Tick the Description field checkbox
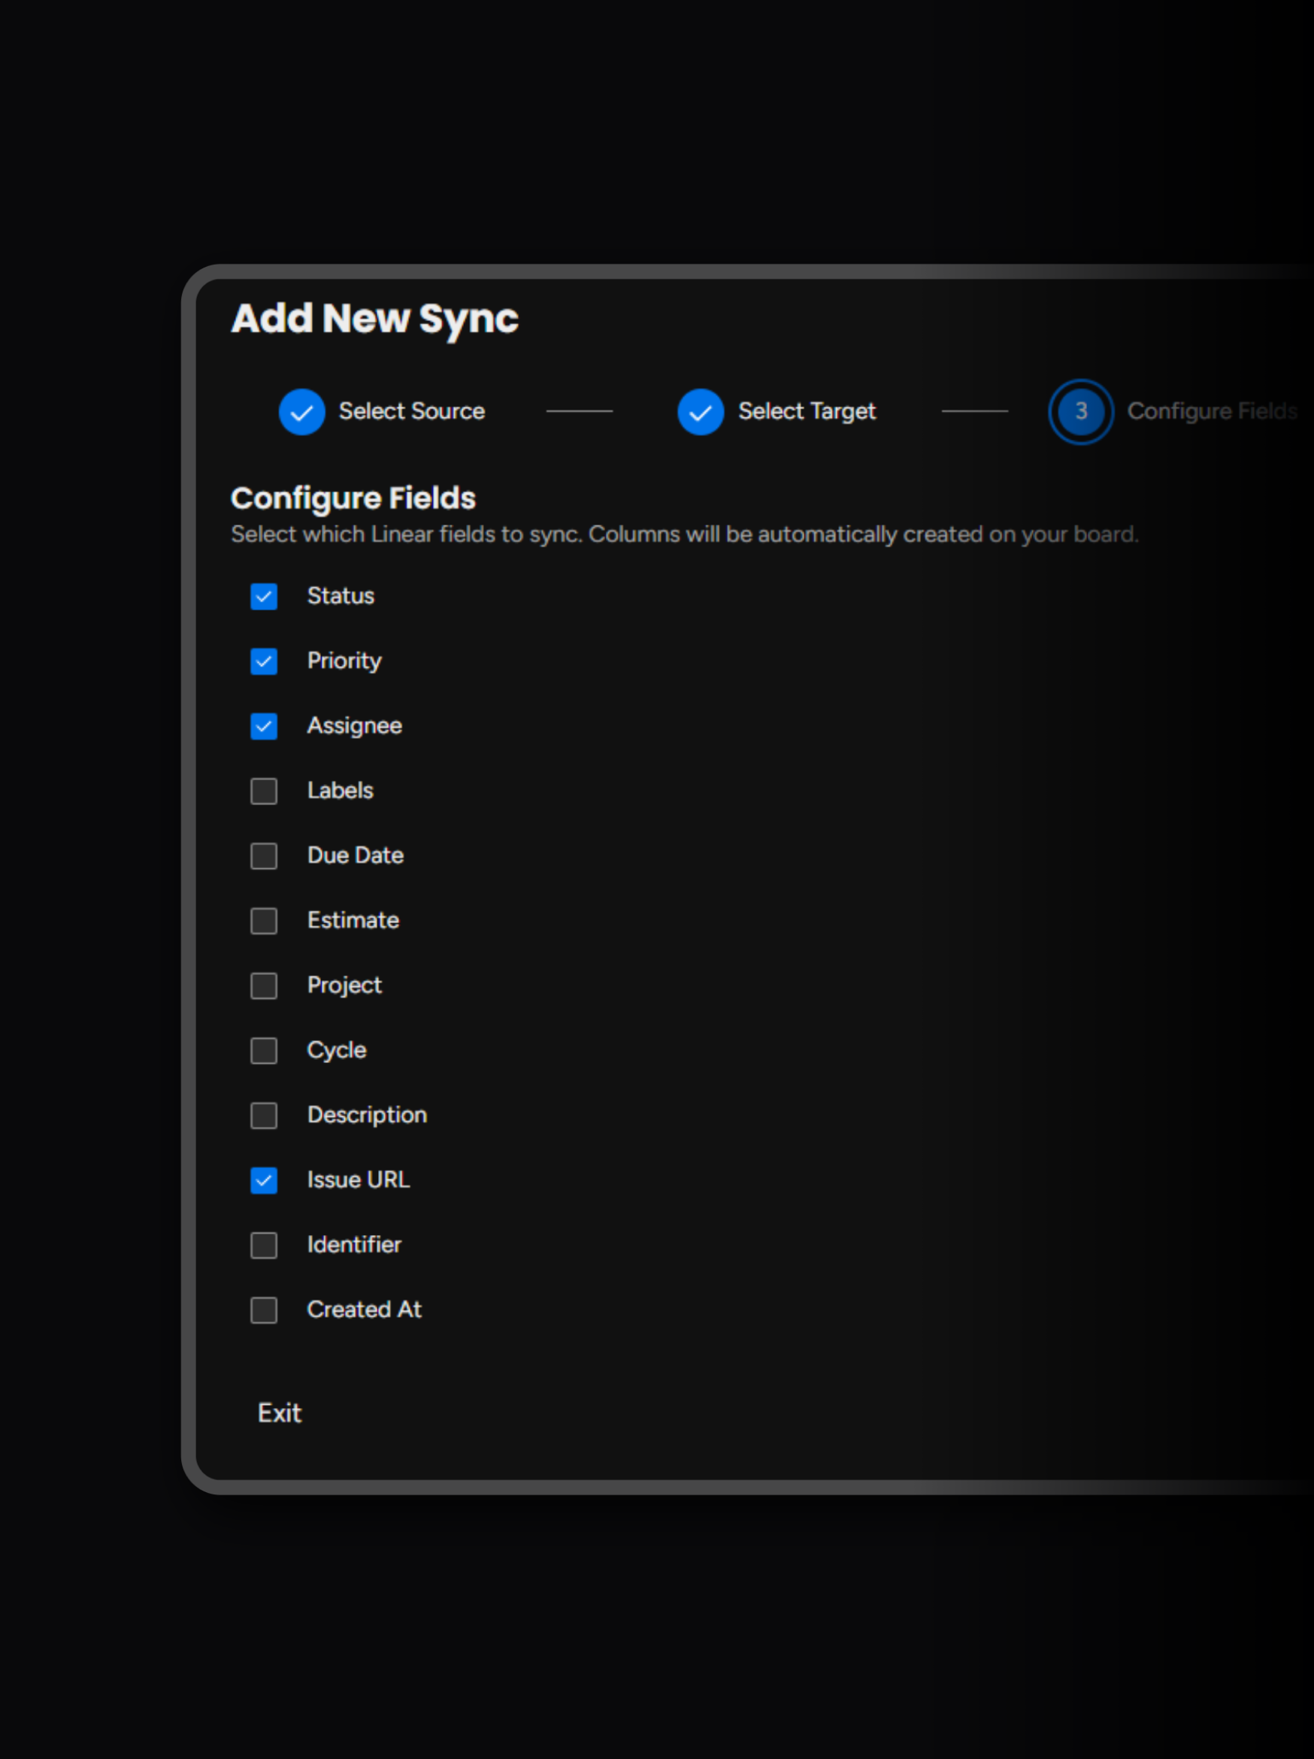 (263, 1116)
